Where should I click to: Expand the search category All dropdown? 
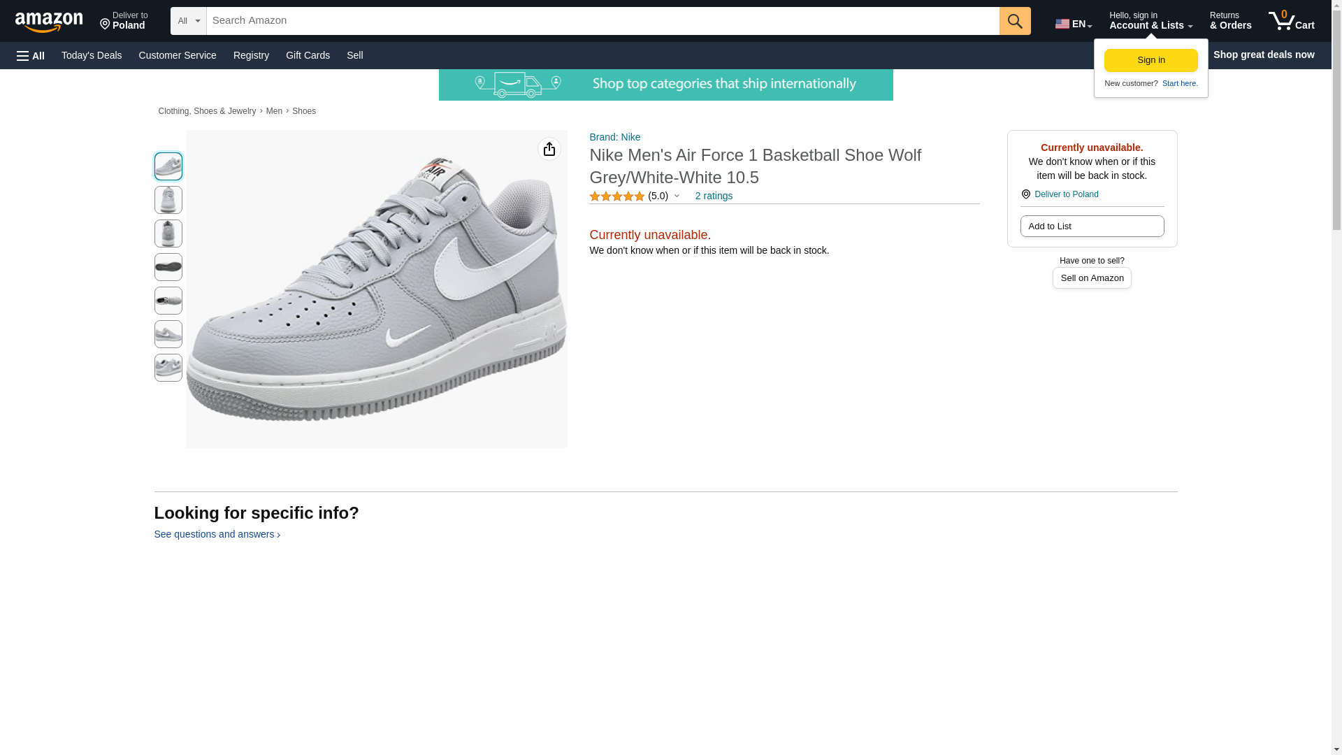click(x=188, y=21)
